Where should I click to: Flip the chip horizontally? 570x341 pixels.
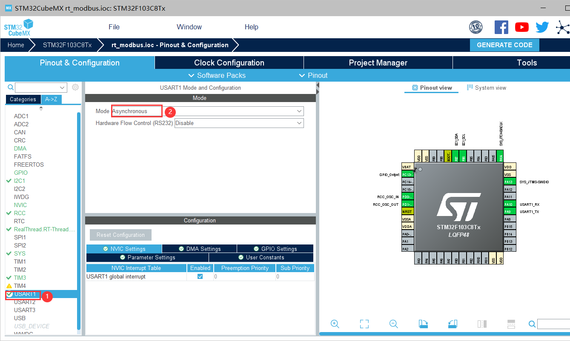click(482, 324)
